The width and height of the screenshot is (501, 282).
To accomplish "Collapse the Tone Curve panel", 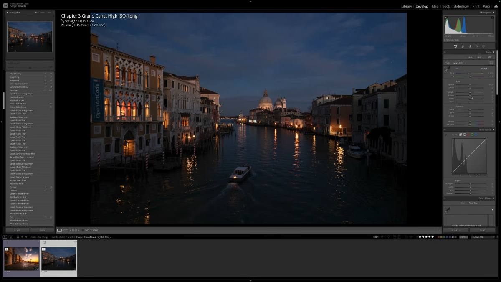I will 493,130.
